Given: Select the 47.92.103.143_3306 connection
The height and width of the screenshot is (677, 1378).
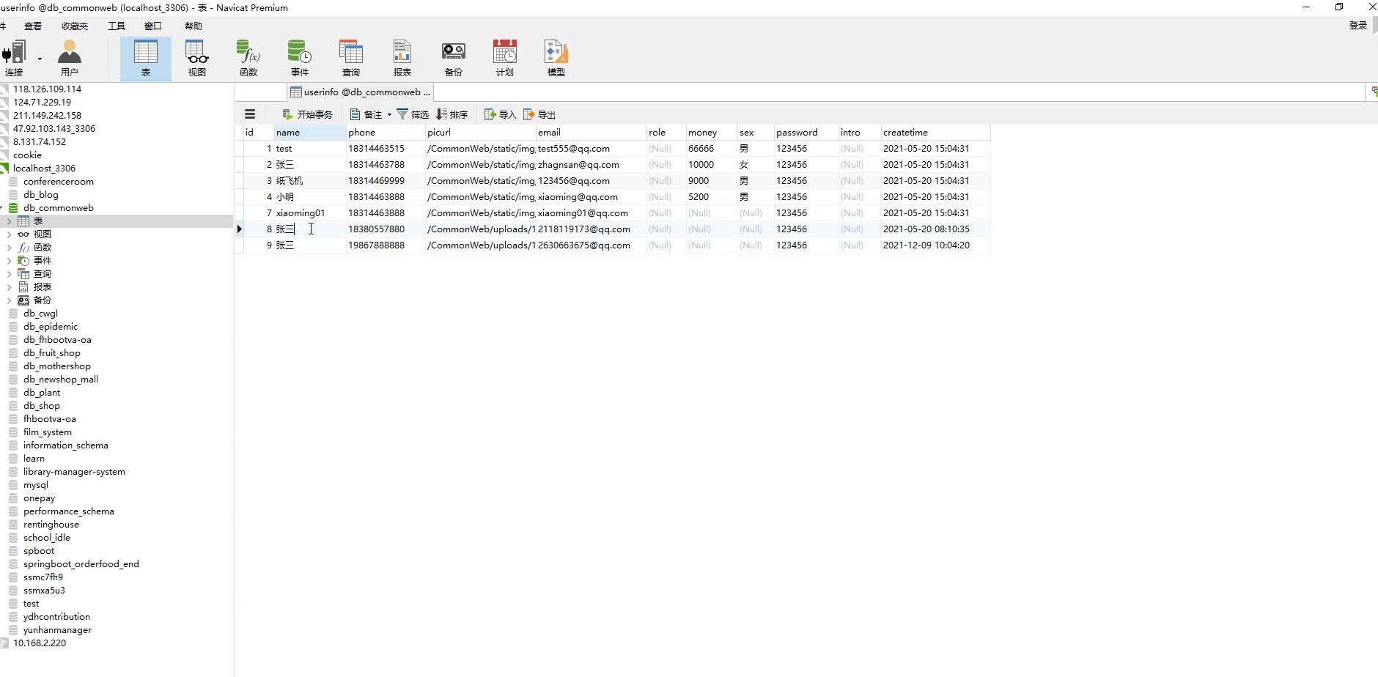Looking at the screenshot, I should tap(54, 129).
